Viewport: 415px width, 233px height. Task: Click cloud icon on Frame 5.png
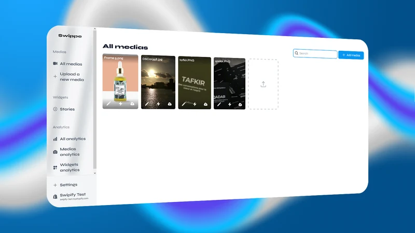click(x=132, y=104)
